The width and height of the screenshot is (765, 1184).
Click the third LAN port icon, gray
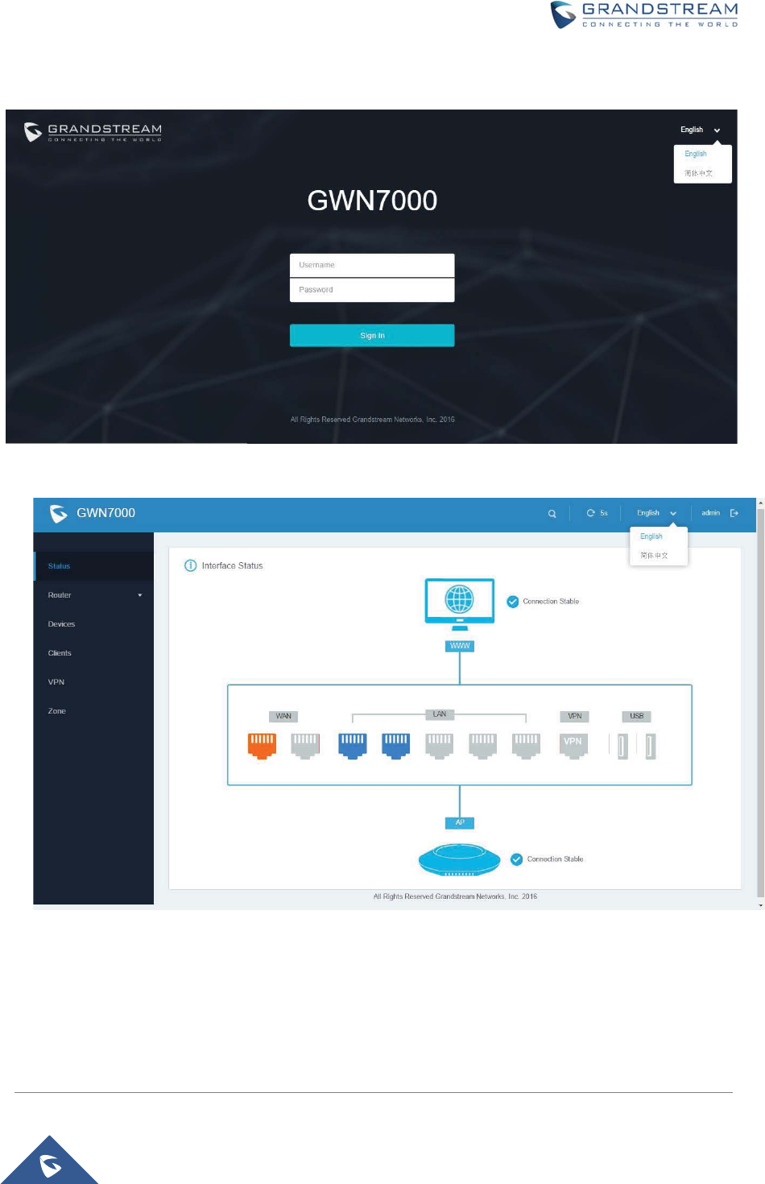[440, 746]
